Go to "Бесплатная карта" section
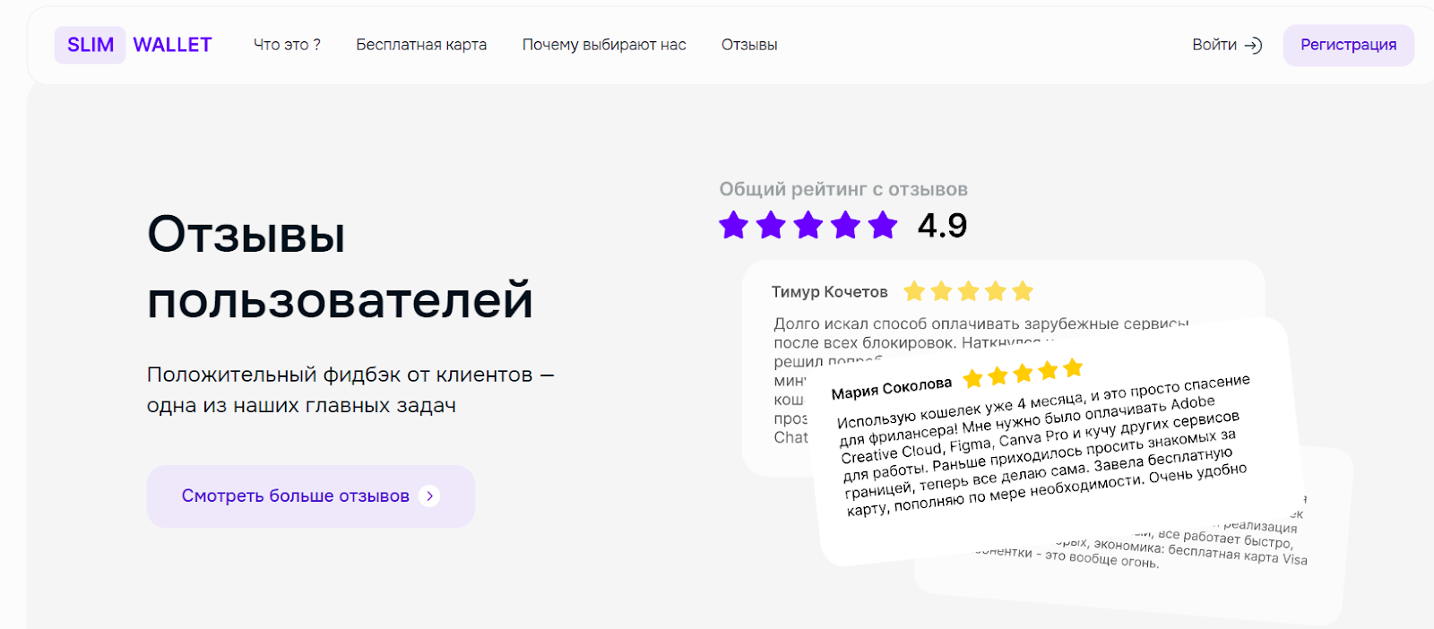The width and height of the screenshot is (1434, 629). point(421,45)
